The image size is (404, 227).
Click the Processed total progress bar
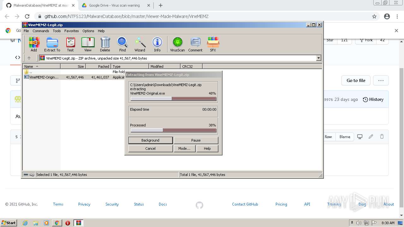pos(174,130)
